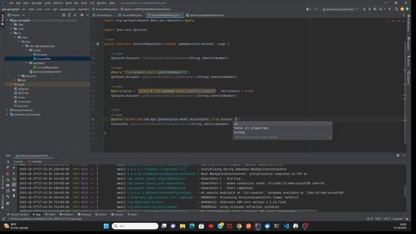The height and width of the screenshot is (234, 416).
Task: Expand Scratches and Consoles node
Action: (x=7, y=114)
